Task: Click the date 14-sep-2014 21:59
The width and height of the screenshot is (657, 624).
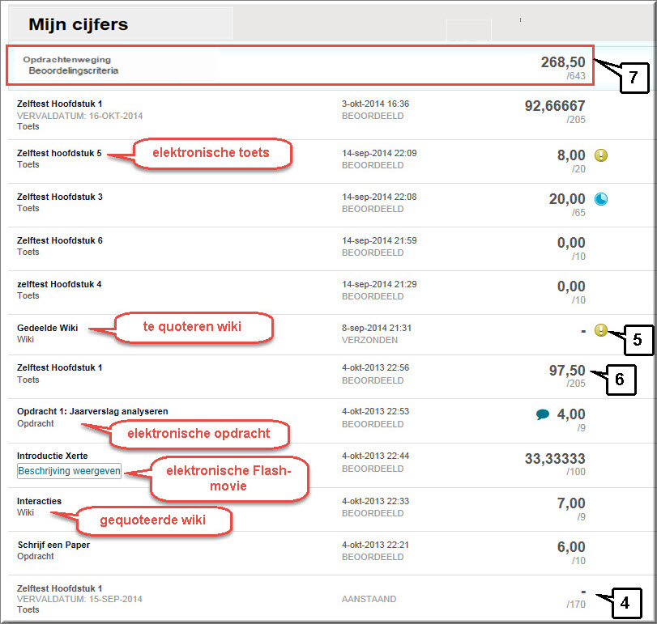Action: (x=379, y=240)
